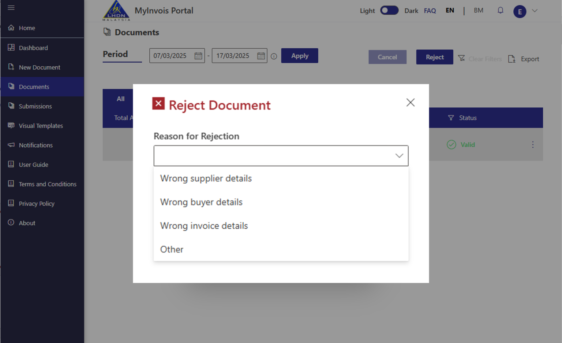This screenshot has width=562, height=343.
Task: Collapse the Reason for Rejection dropdown arrow
Action: (399, 156)
